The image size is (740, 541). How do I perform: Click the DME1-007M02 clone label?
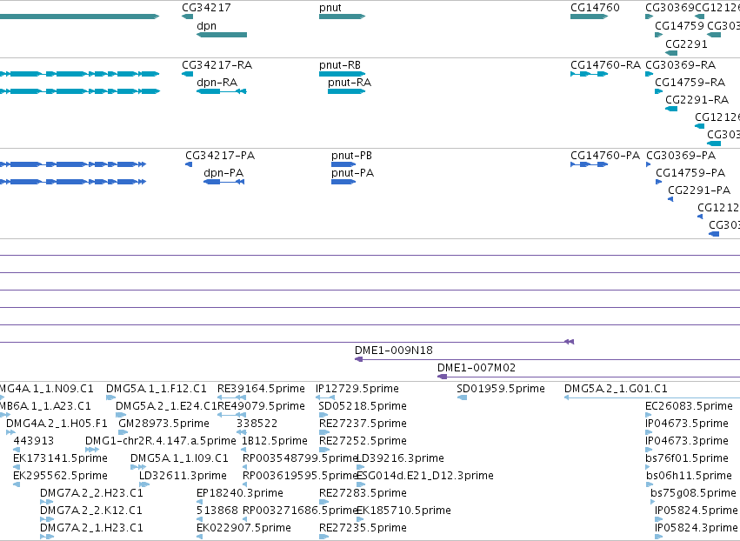pos(477,368)
